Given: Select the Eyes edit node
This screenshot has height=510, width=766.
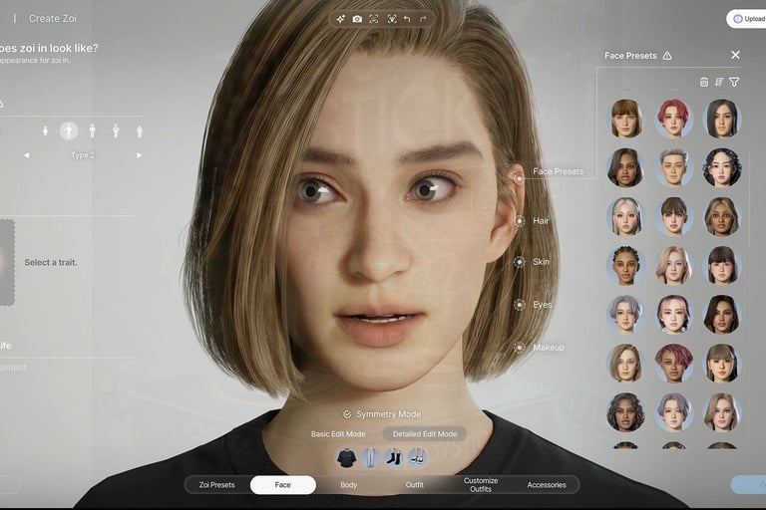Looking at the screenshot, I should 520,305.
